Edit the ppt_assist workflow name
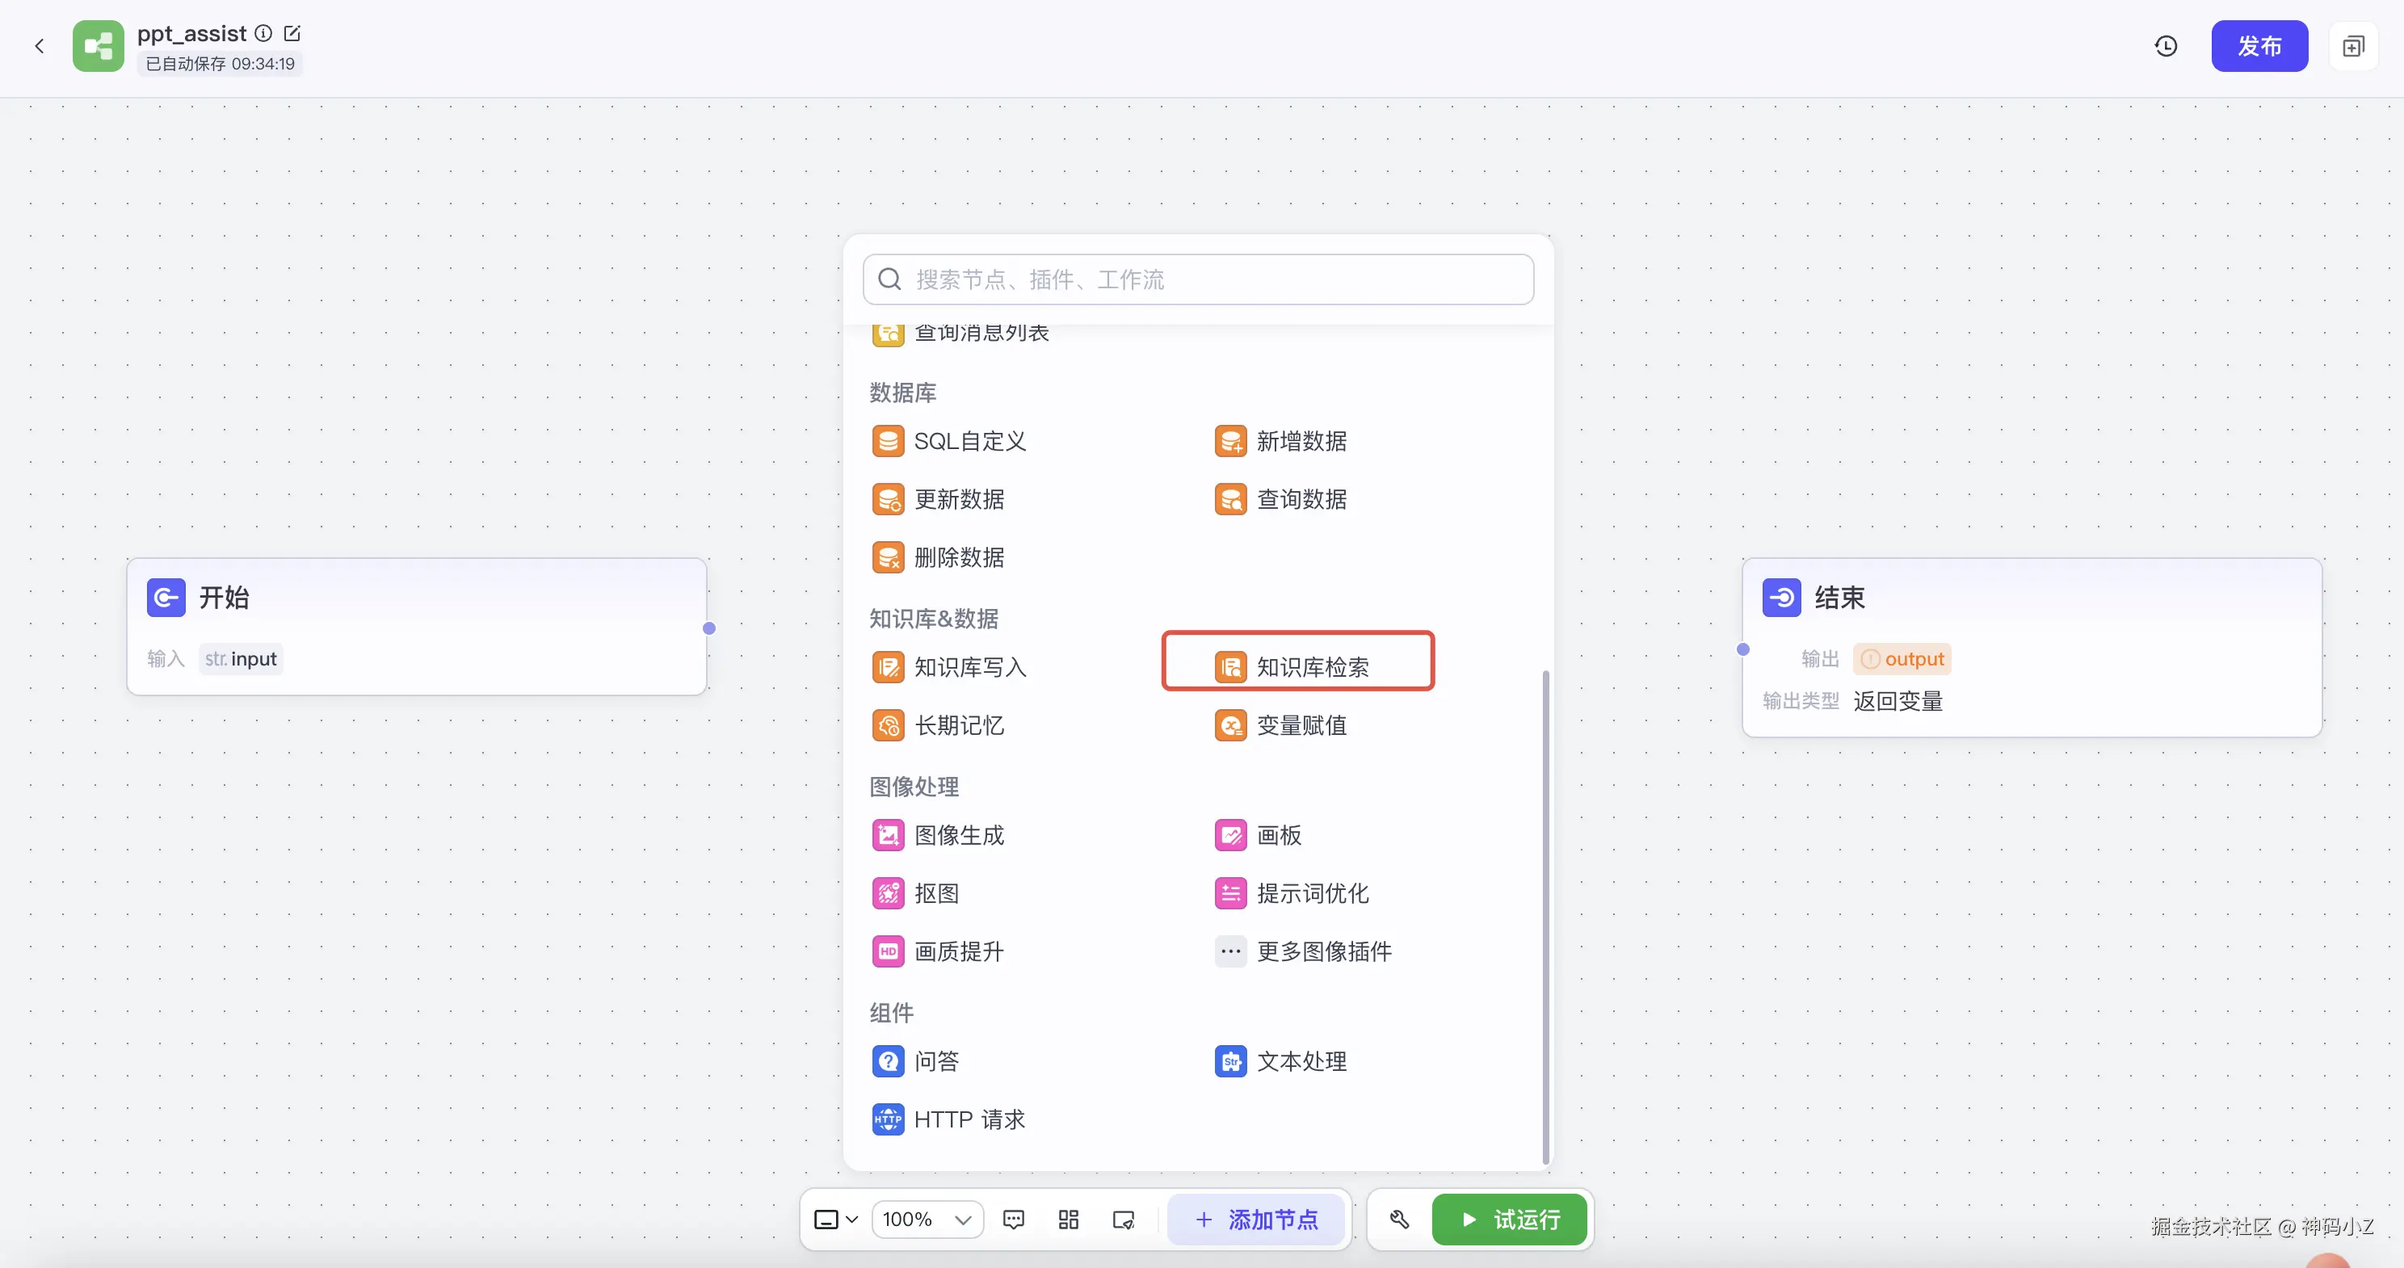 pos(292,34)
